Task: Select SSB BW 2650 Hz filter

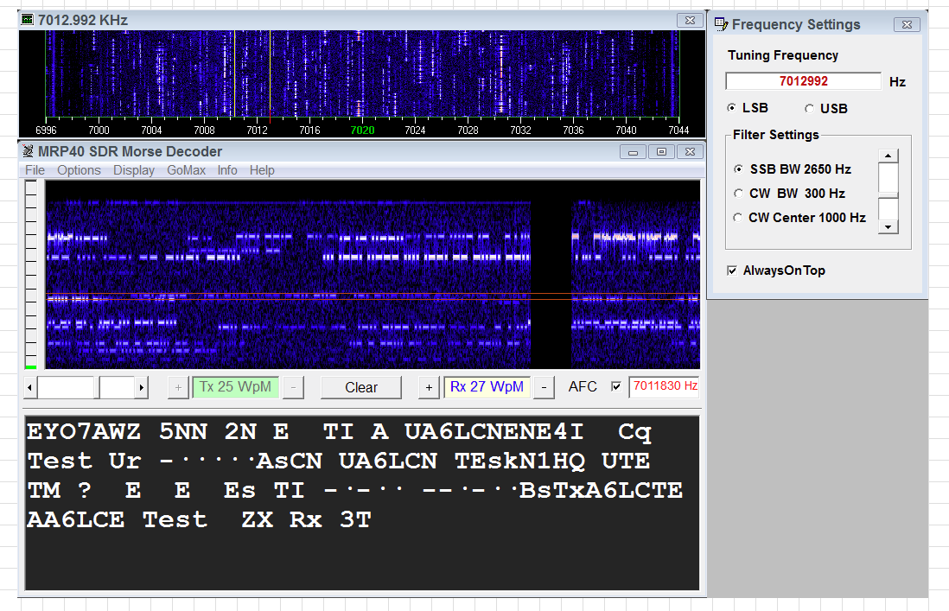Action: (x=738, y=169)
